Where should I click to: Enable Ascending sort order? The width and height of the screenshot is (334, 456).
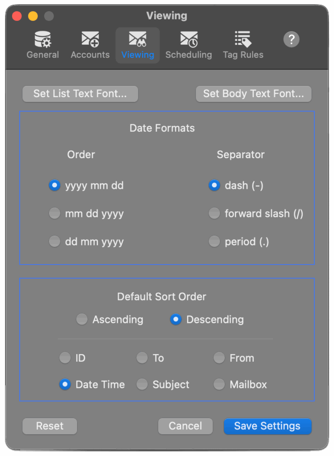tap(81, 319)
